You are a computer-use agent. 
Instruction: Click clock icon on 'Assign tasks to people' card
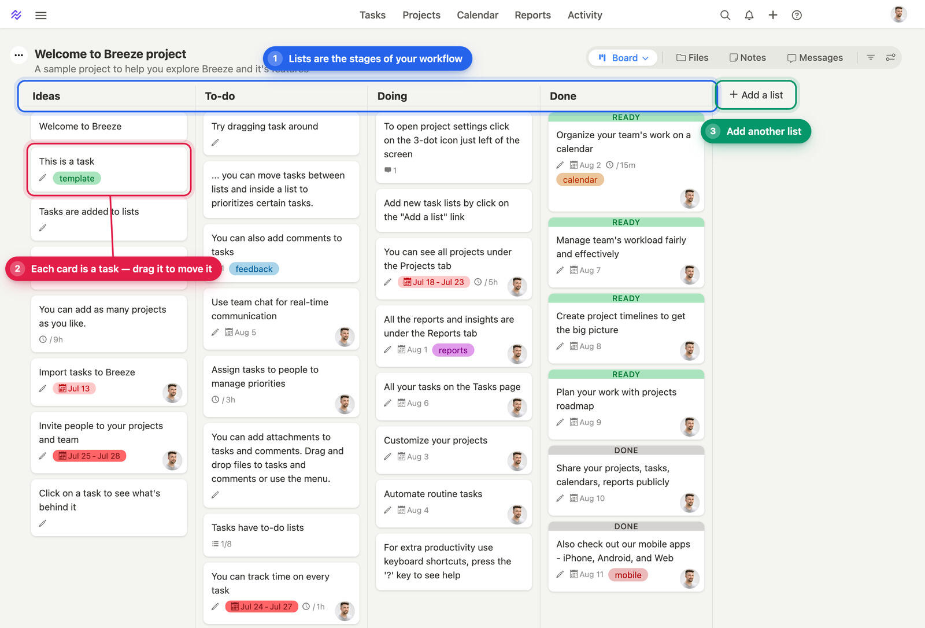click(x=216, y=400)
